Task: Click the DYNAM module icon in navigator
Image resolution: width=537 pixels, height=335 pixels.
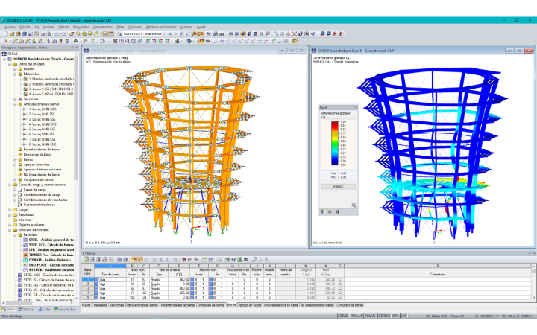Action: pos(25,260)
